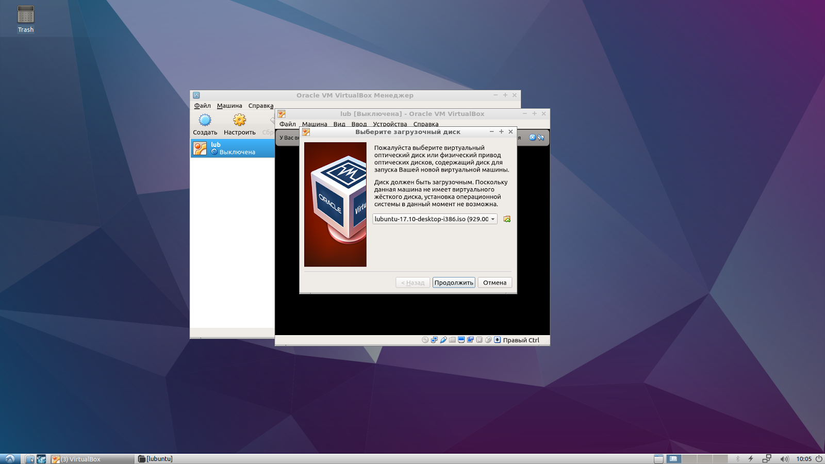
Task: Select the first workspace in pager
Action: click(673, 459)
